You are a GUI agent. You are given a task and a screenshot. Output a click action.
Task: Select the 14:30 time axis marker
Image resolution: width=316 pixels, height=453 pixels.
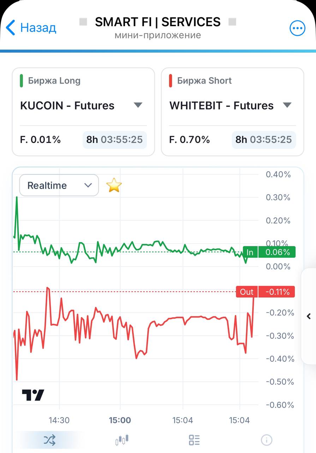point(59,420)
